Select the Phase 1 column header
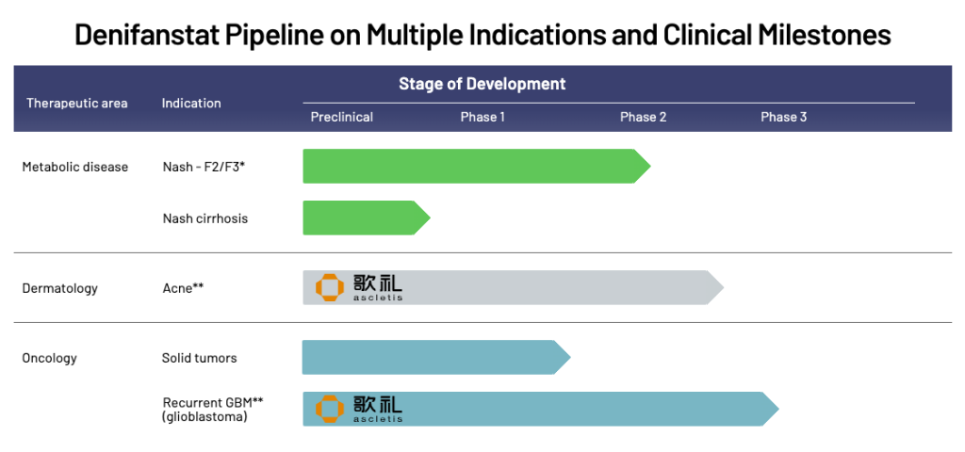This screenshot has width=965, height=452. (x=482, y=117)
